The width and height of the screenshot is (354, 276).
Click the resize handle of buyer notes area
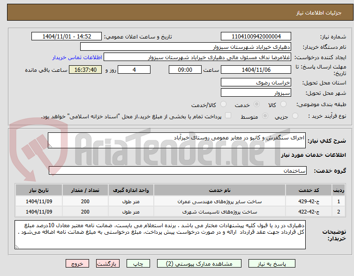click(17, 247)
